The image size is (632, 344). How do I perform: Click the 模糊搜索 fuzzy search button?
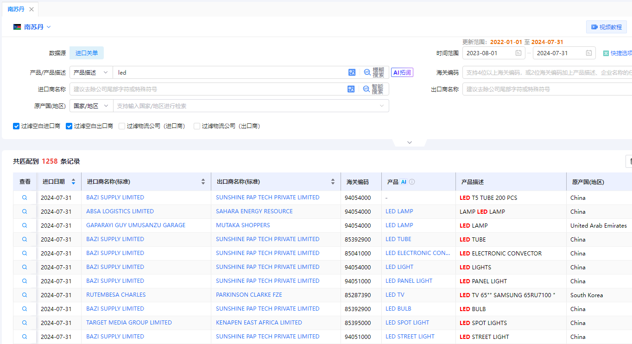[x=374, y=72]
